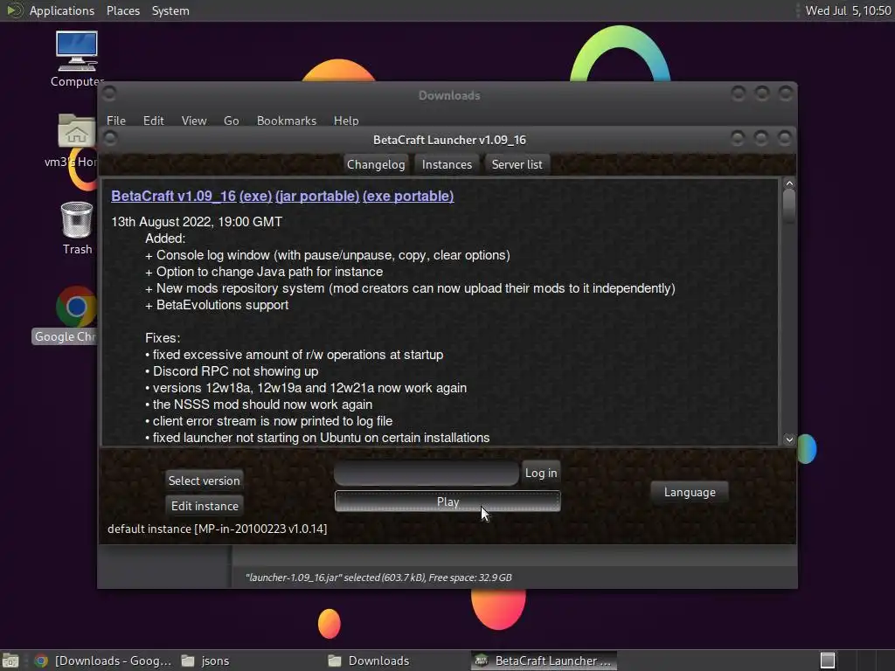Click the show desktop icon in taskbar

(10, 661)
